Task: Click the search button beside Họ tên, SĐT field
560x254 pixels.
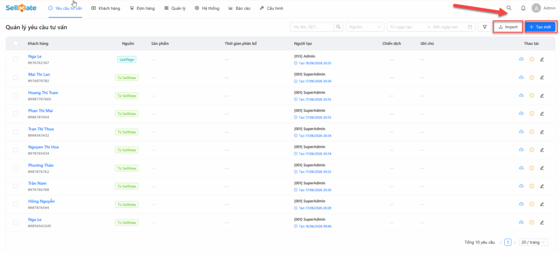Action: pyautogui.click(x=338, y=27)
